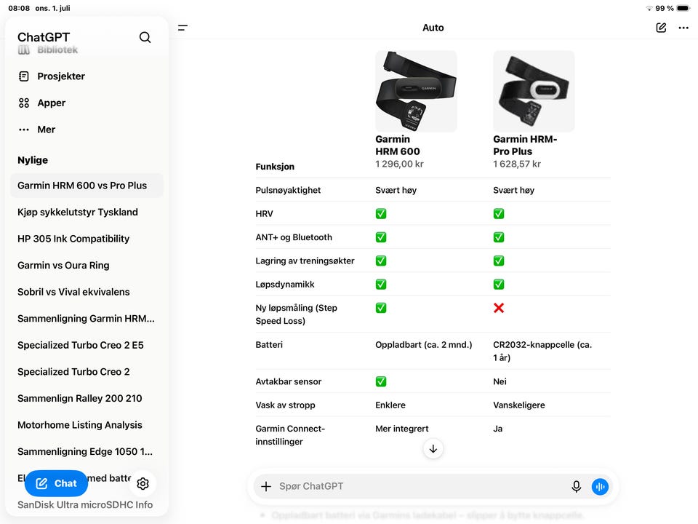The image size is (698, 524).
Task: Start a new chat with compose icon
Action: click(x=661, y=28)
